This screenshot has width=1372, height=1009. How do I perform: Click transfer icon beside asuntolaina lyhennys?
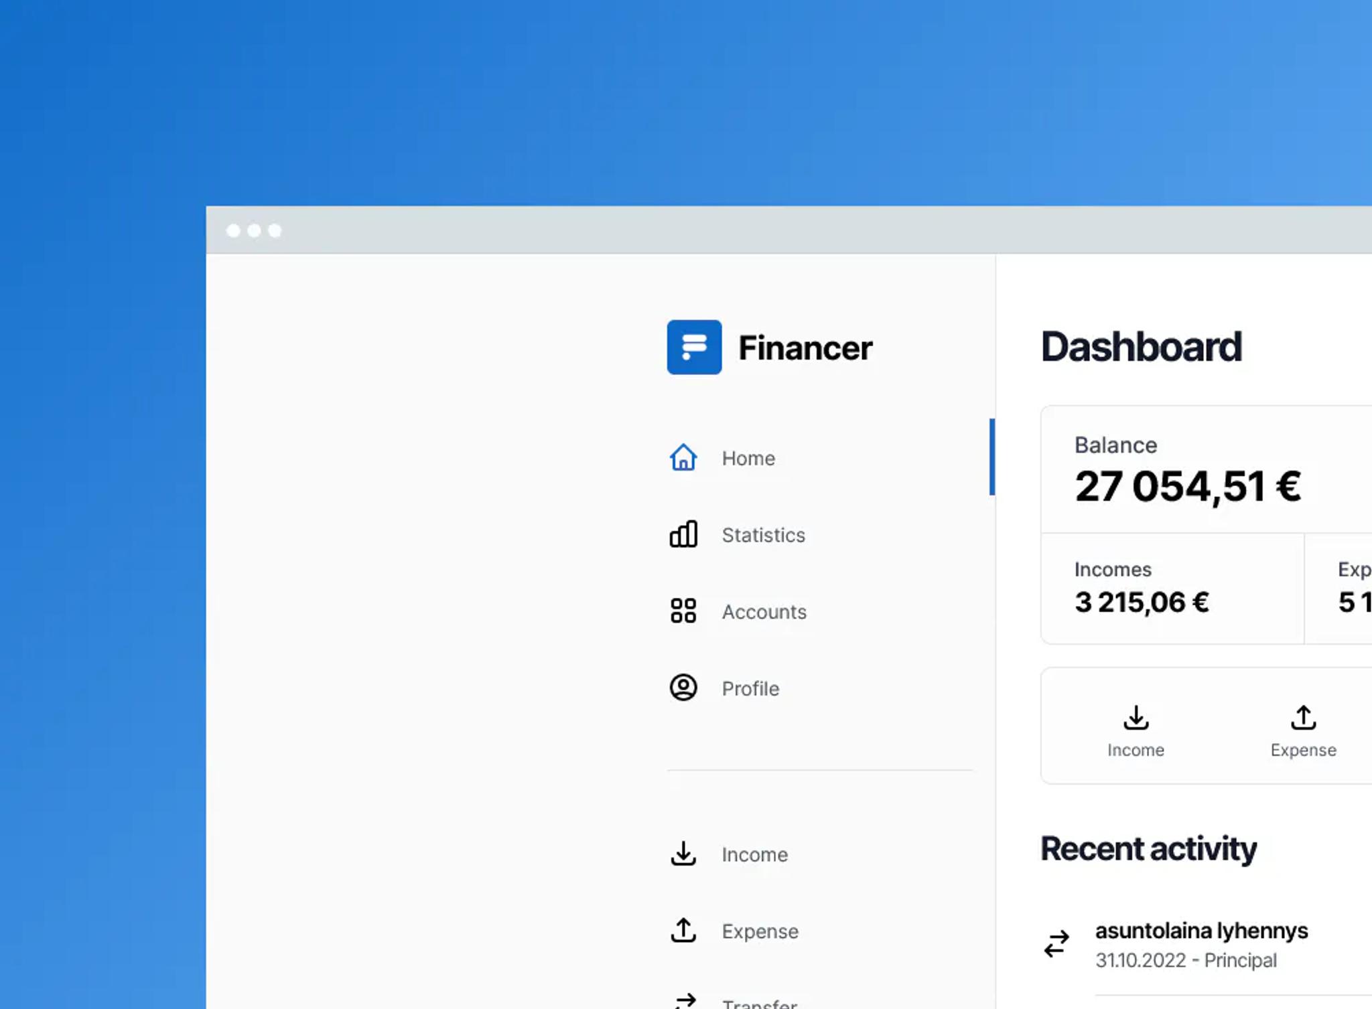point(1056,944)
